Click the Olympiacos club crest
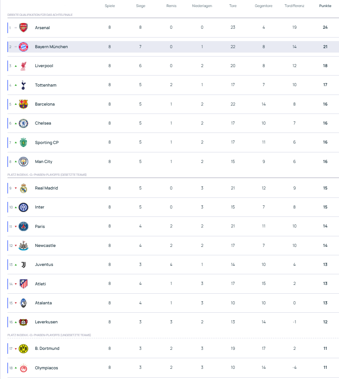Viewport: 339px width, 379px height. (x=23, y=368)
